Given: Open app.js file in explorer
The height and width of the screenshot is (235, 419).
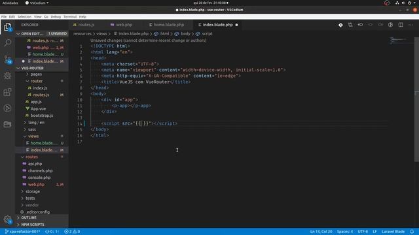Looking at the screenshot, I should point(36,102).
